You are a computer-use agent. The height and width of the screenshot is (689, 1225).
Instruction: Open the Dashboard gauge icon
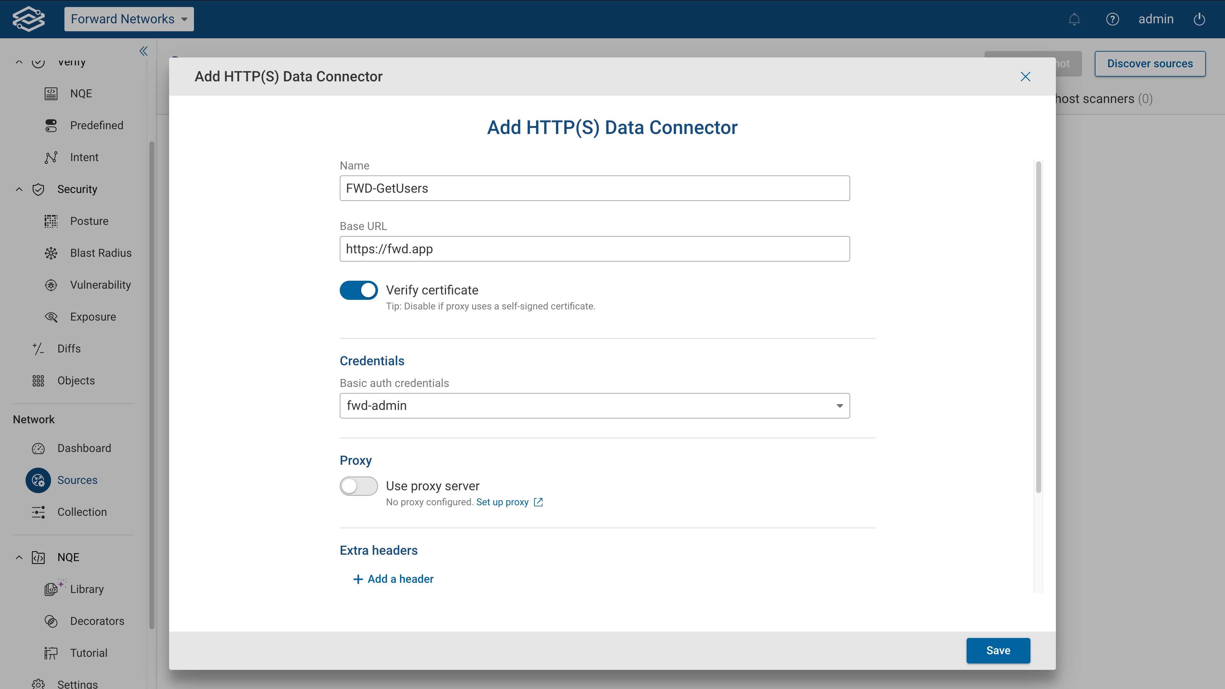click(x=38, y=448)
